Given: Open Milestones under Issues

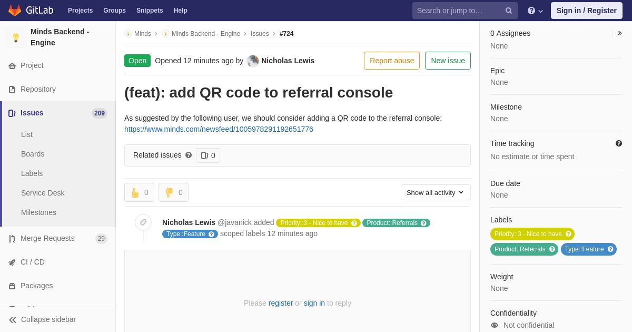Looking at the screenshot, I should coord(38,212).
